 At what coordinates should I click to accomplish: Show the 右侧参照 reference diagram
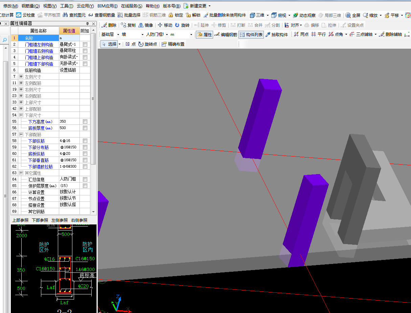[x=79, y=220]
